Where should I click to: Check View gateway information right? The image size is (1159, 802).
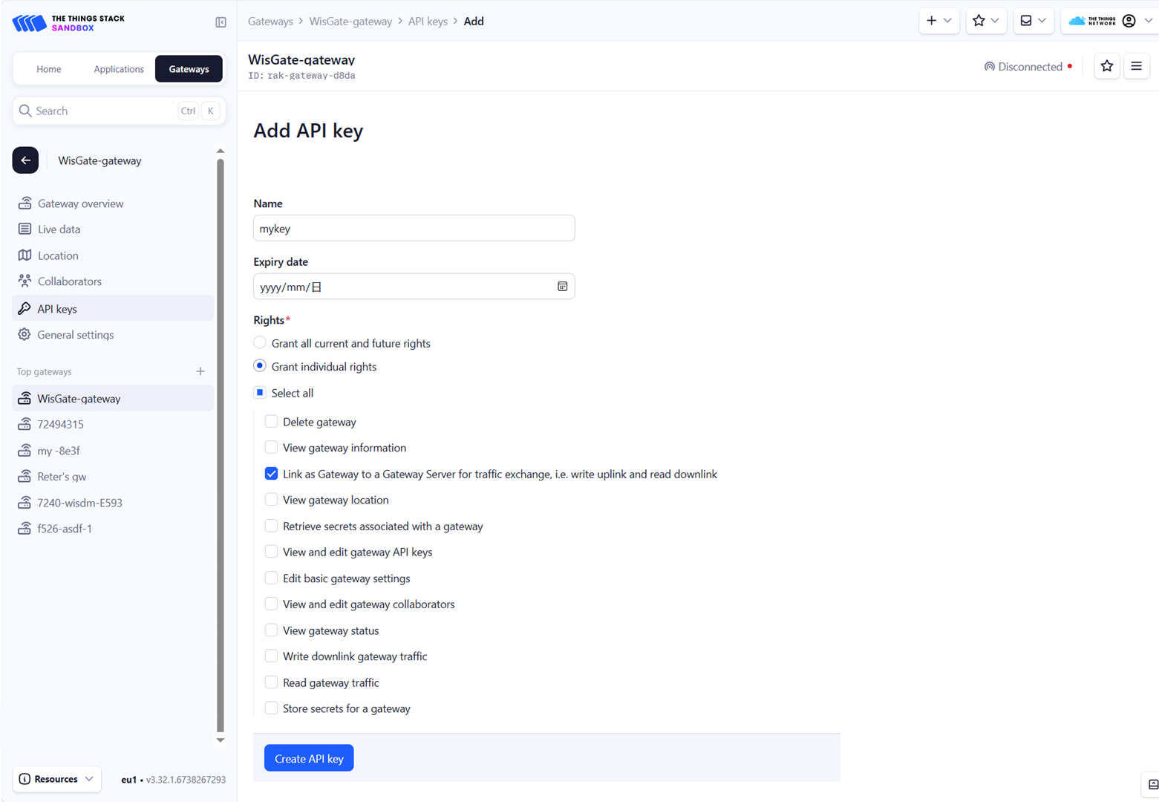[271, 447]
